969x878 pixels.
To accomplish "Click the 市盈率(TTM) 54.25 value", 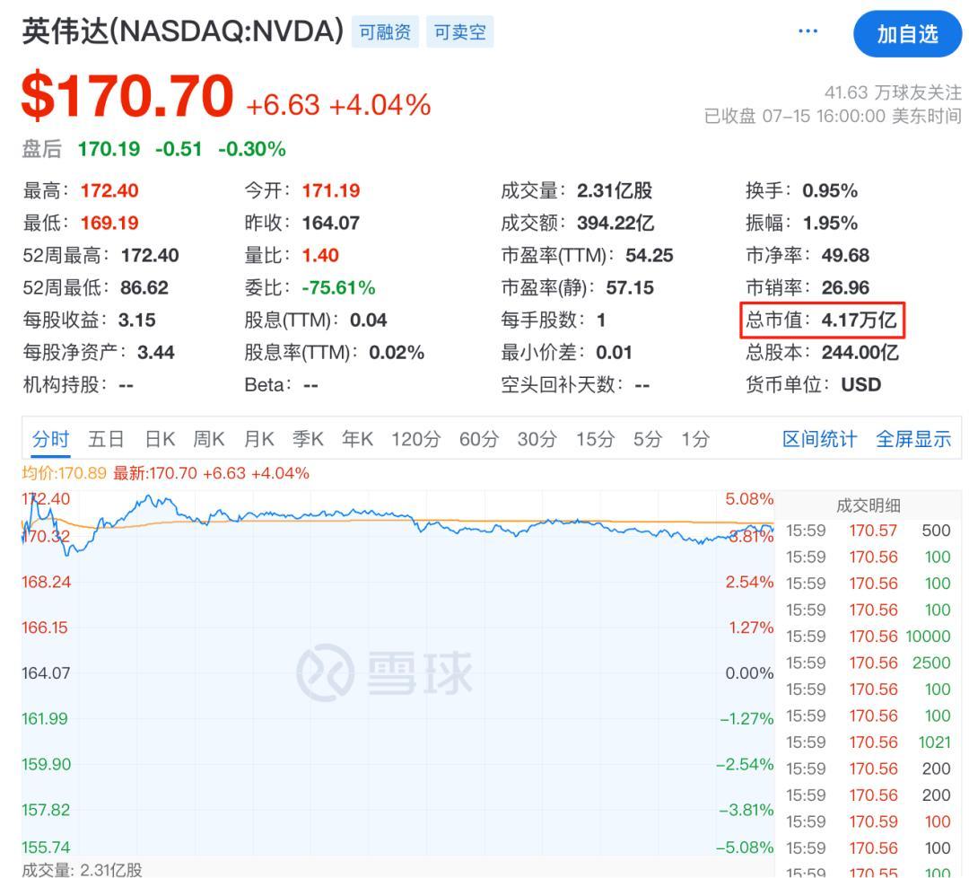I will 649,255.
